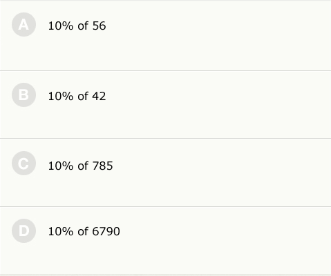Click the letter B inside the gray badge
Image resolution: width=331 pixels, height=276 pixels.
23,95
